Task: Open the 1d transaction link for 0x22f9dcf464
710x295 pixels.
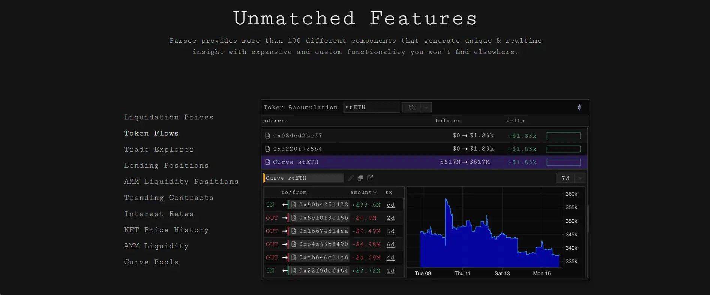Action: (390, 271)
